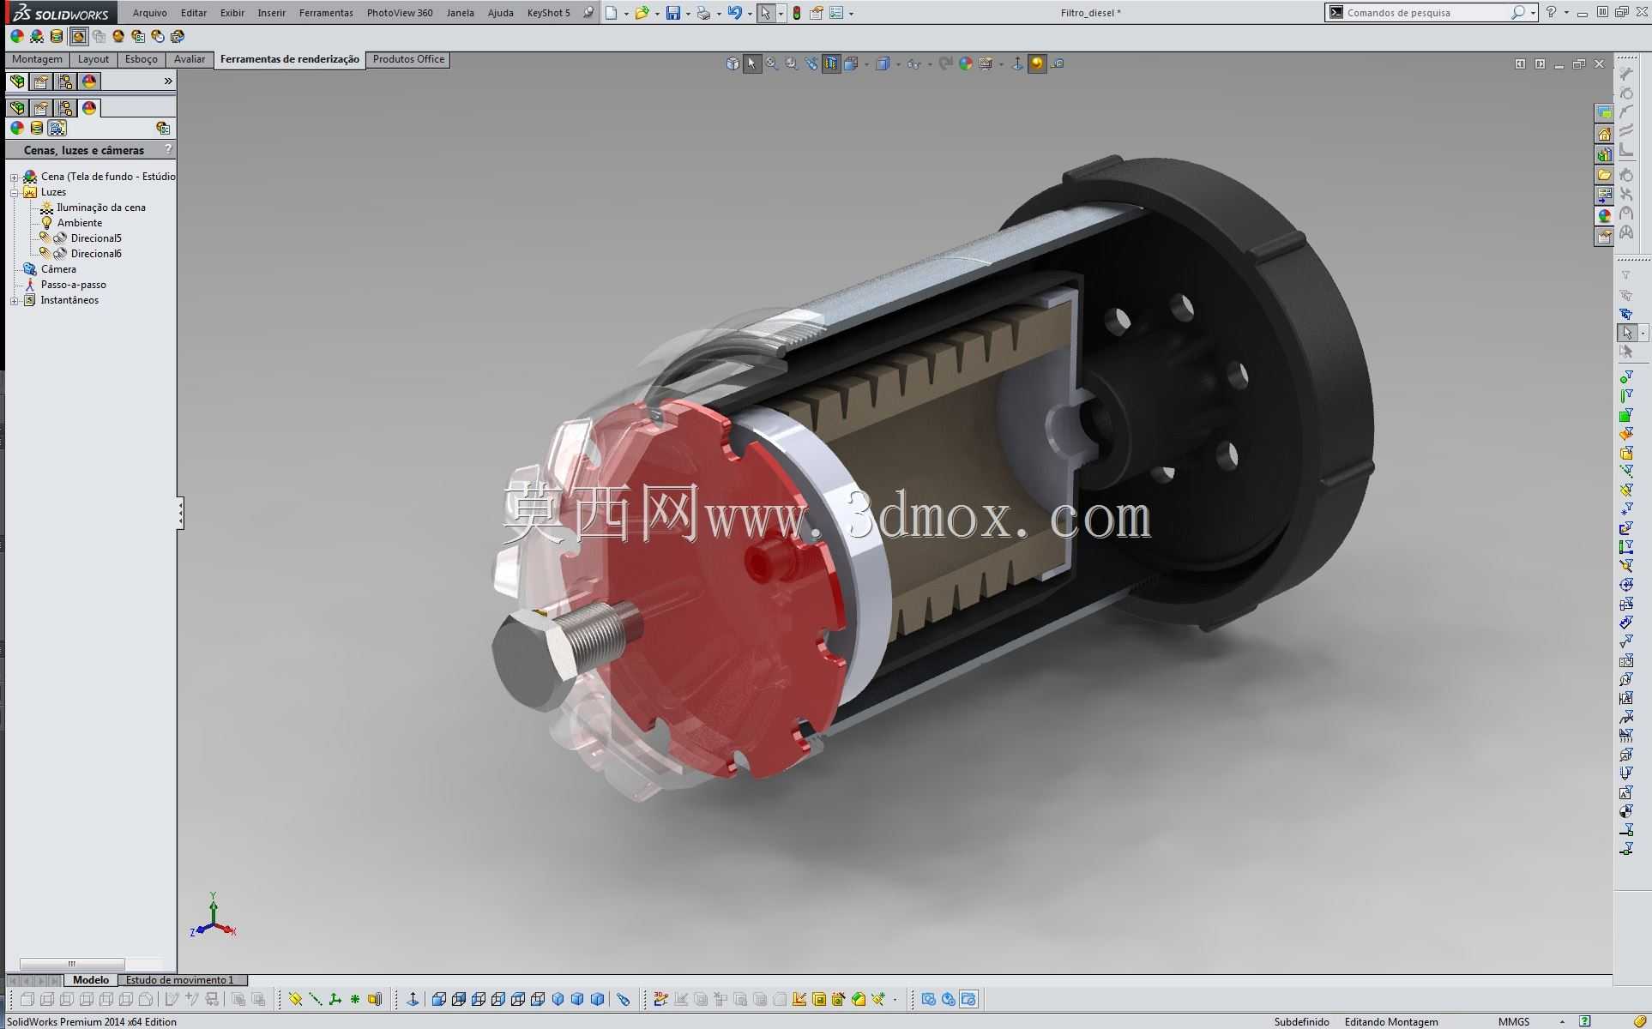Expand the Instantâneos tree node

point(14,301)
